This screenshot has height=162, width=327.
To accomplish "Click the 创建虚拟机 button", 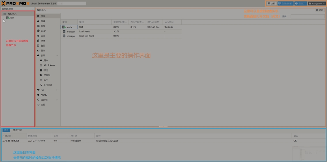I will 285,3.
